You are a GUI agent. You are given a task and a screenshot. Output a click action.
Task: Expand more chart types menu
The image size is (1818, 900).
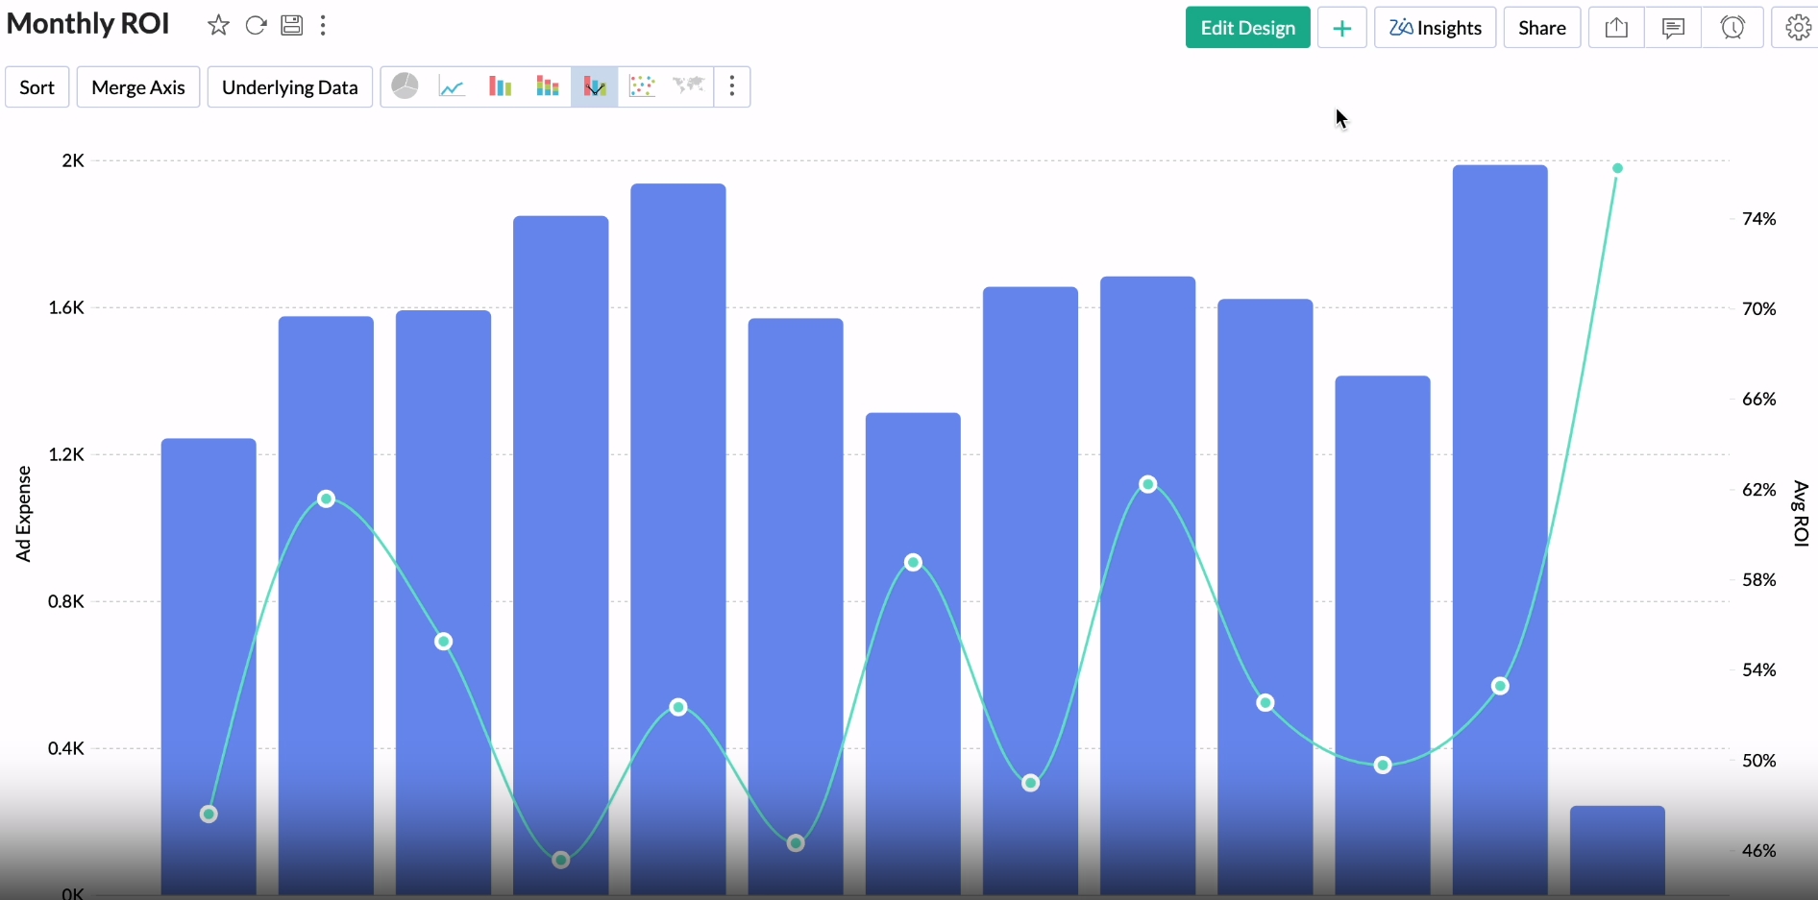(x=732, y=86)
